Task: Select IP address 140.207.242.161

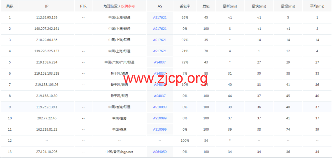Action: click(x=47, y=29)
